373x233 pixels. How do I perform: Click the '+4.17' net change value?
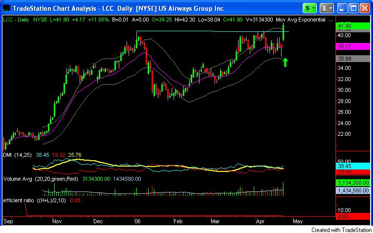coord(80,20)
